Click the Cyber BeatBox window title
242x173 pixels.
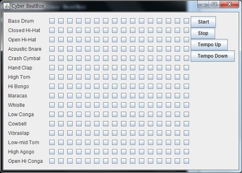pos(28,6)
